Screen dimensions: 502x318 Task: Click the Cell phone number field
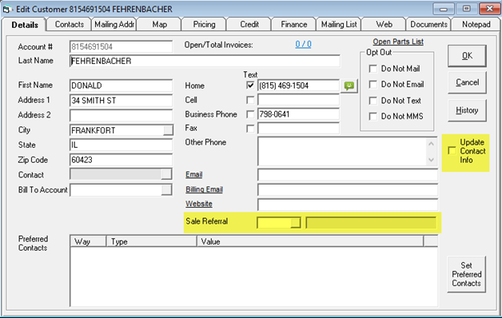coord(298,100)
